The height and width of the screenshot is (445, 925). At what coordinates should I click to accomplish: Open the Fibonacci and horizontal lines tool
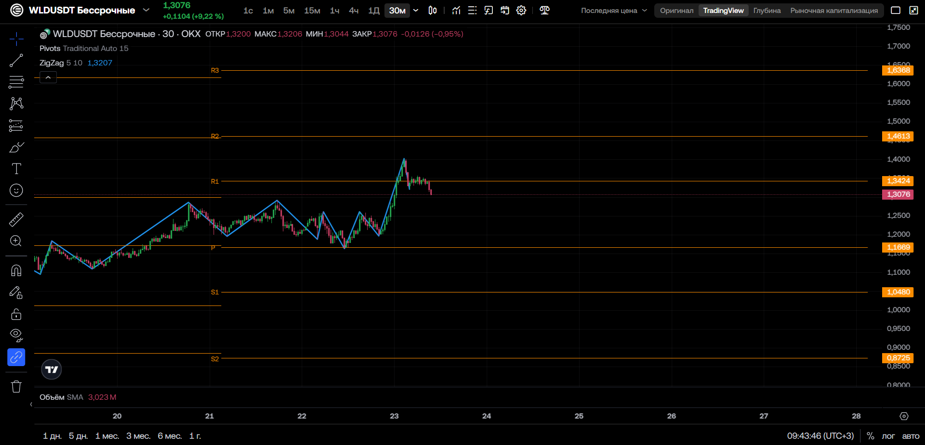(x=16, y=82)
